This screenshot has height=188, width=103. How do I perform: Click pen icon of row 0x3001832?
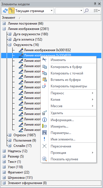pyautogui.click(x=21, y=50)
